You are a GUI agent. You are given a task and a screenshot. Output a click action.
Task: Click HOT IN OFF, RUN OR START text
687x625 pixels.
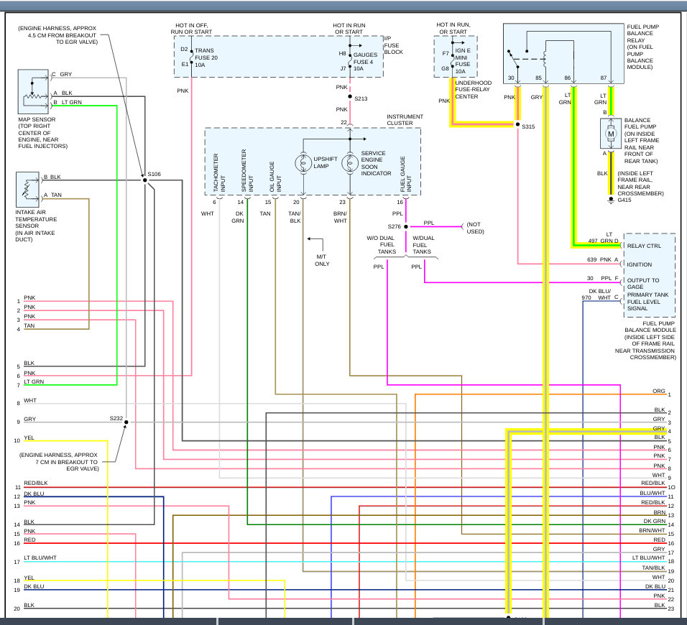(191, 29)
